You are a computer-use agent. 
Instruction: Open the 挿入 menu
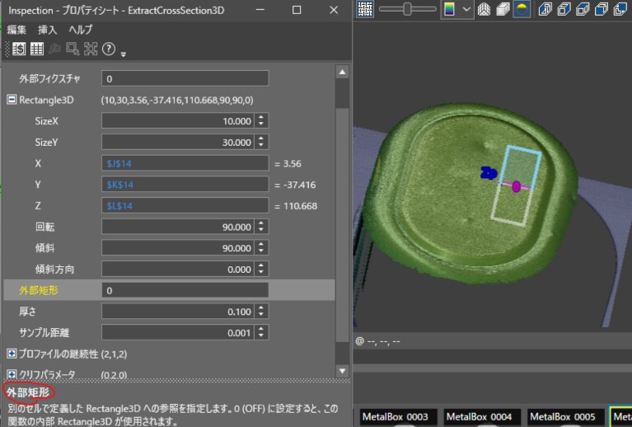tap(48, 30)
